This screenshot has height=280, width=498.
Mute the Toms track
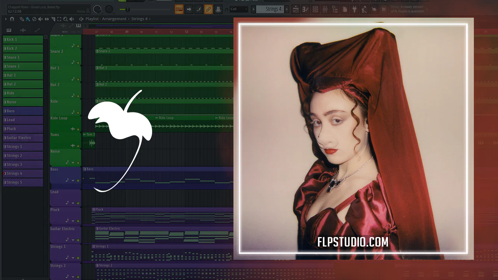click(78, 146)
